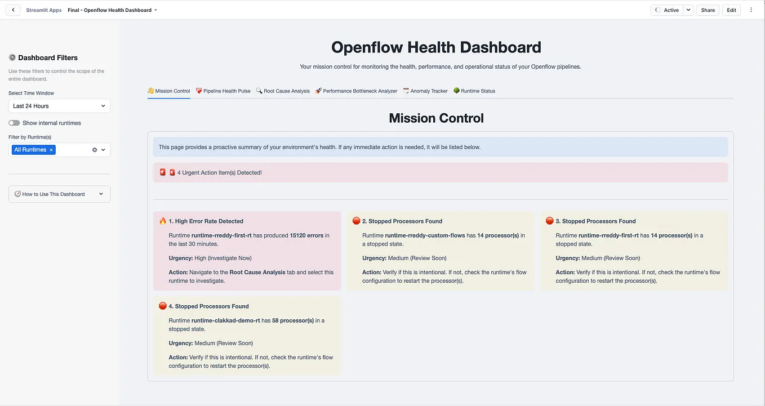Click the magnifying glass on Root Cause Analysis tab

click(x=258, y=90)
